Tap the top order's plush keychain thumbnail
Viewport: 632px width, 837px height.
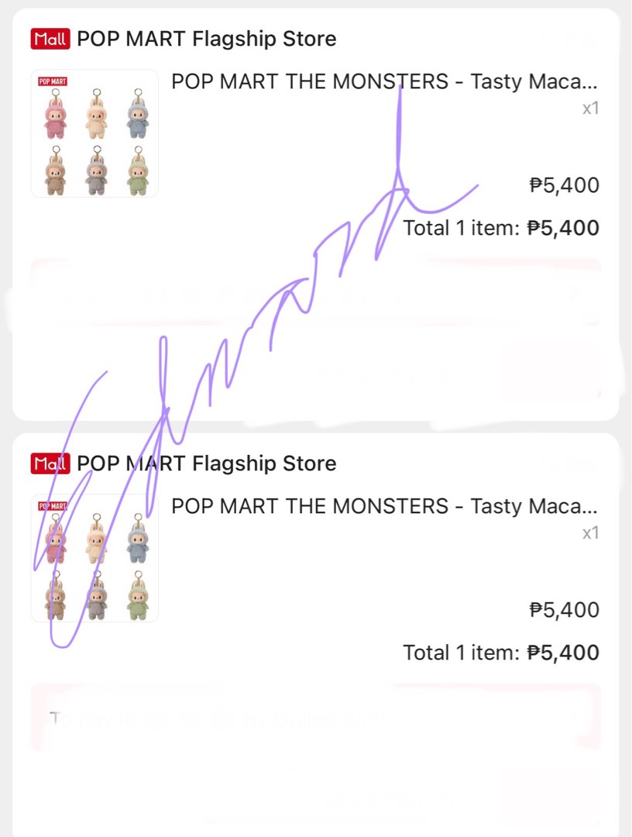(x=94, y=133)
